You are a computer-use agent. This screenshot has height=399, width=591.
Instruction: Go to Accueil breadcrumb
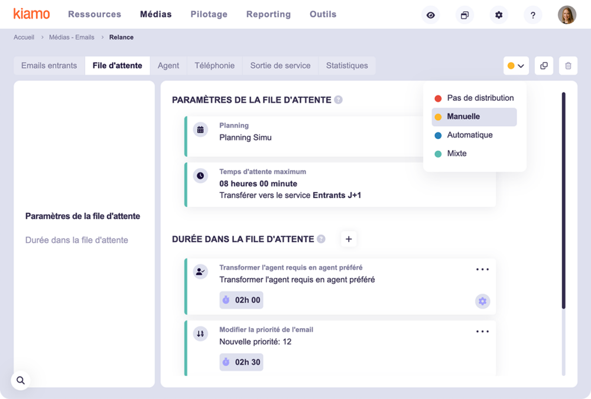pos(24,37)
